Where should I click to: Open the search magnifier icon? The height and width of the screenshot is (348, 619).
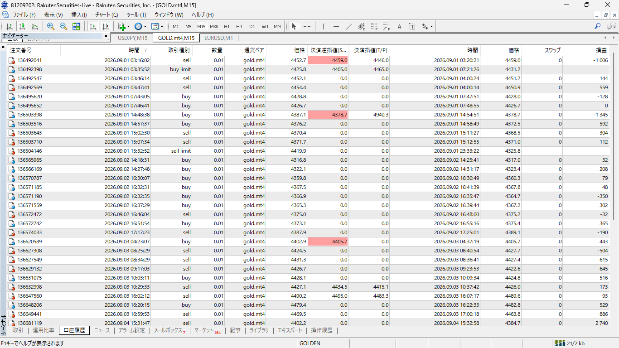coord(598,26)
